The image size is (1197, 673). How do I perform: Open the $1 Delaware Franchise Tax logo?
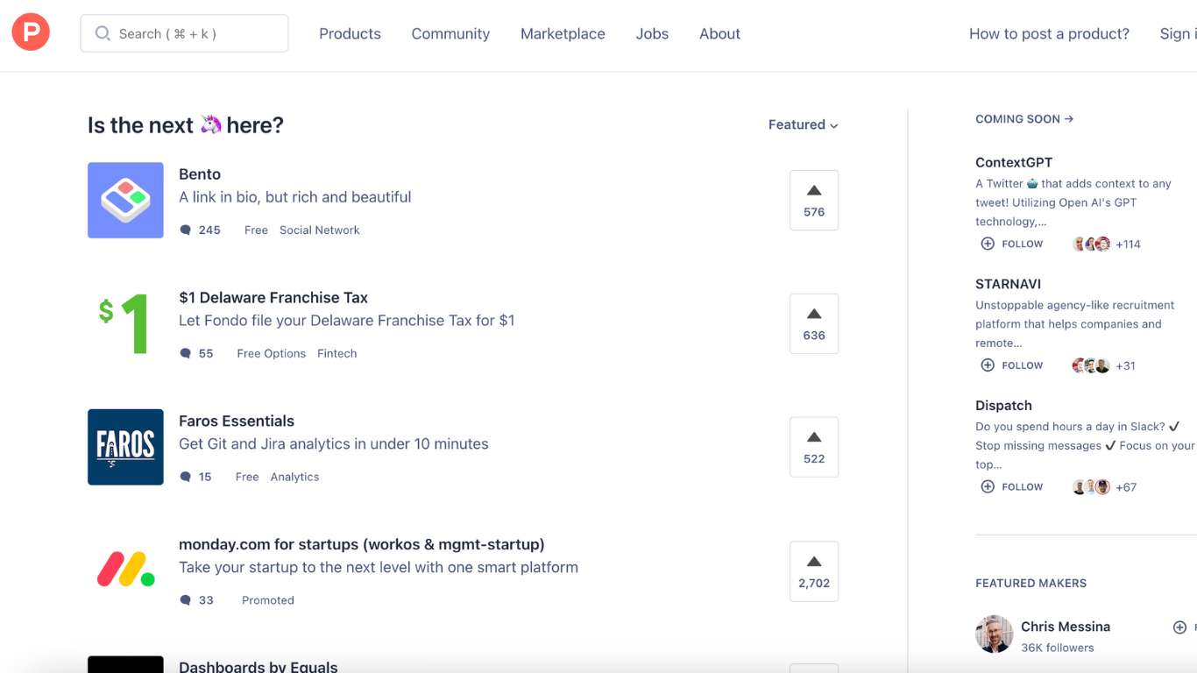(x=125, y=323)
